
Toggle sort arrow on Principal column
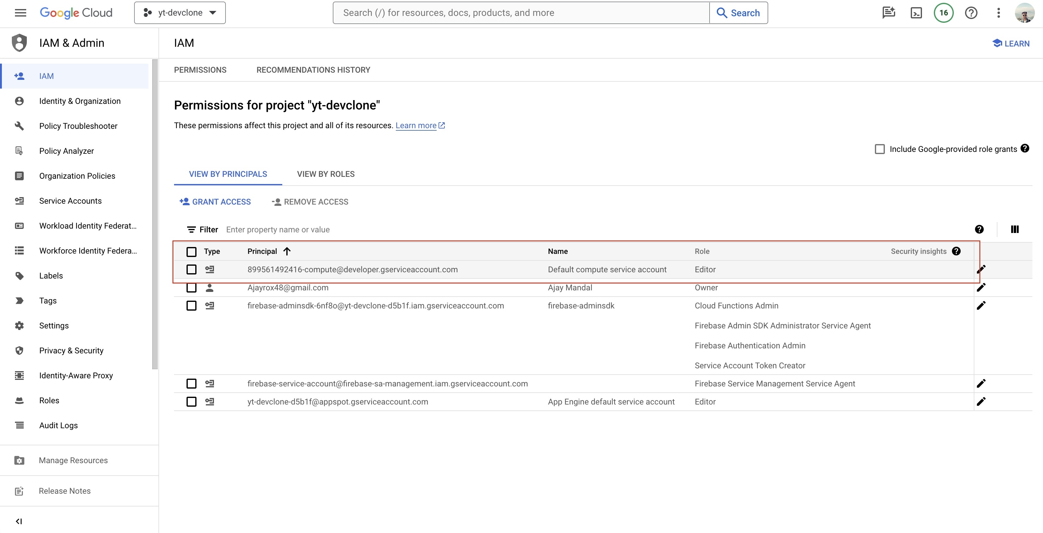click(287, 251)
